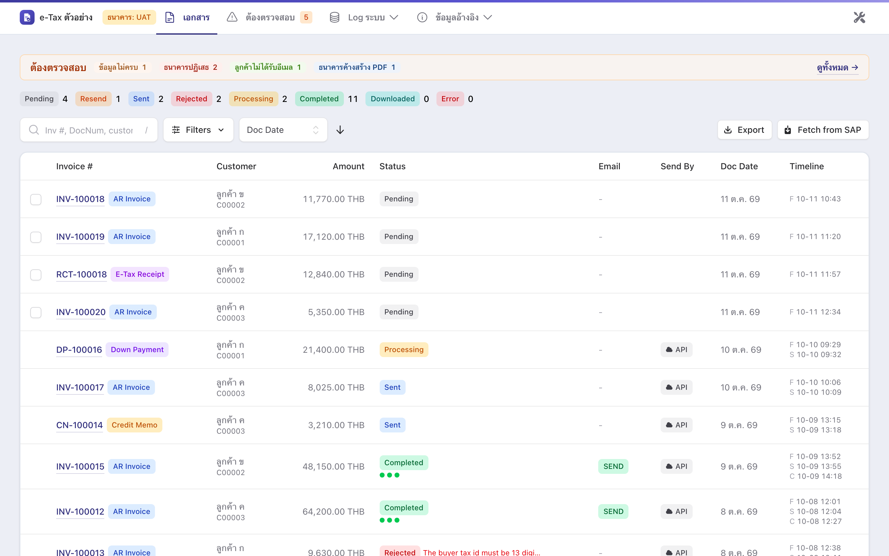Click the green status dots under INV-100012
The width and height of the screenshot is (889, 556).
coord(389,520)
